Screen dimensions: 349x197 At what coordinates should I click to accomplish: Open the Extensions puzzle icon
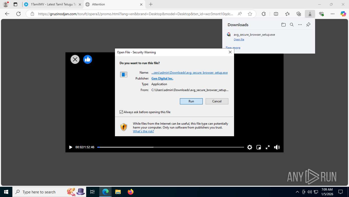(264, 14)
